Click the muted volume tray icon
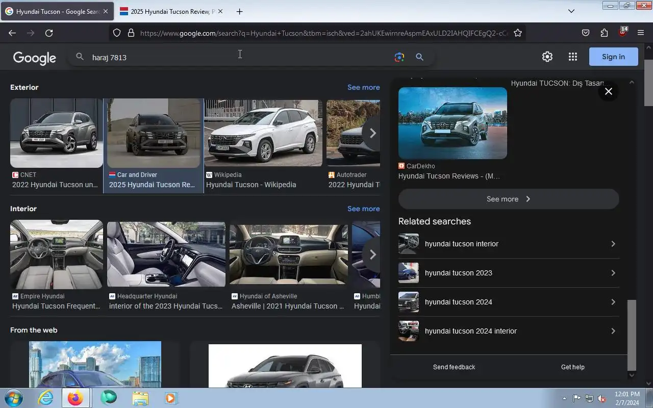 (x=602, y=398)
